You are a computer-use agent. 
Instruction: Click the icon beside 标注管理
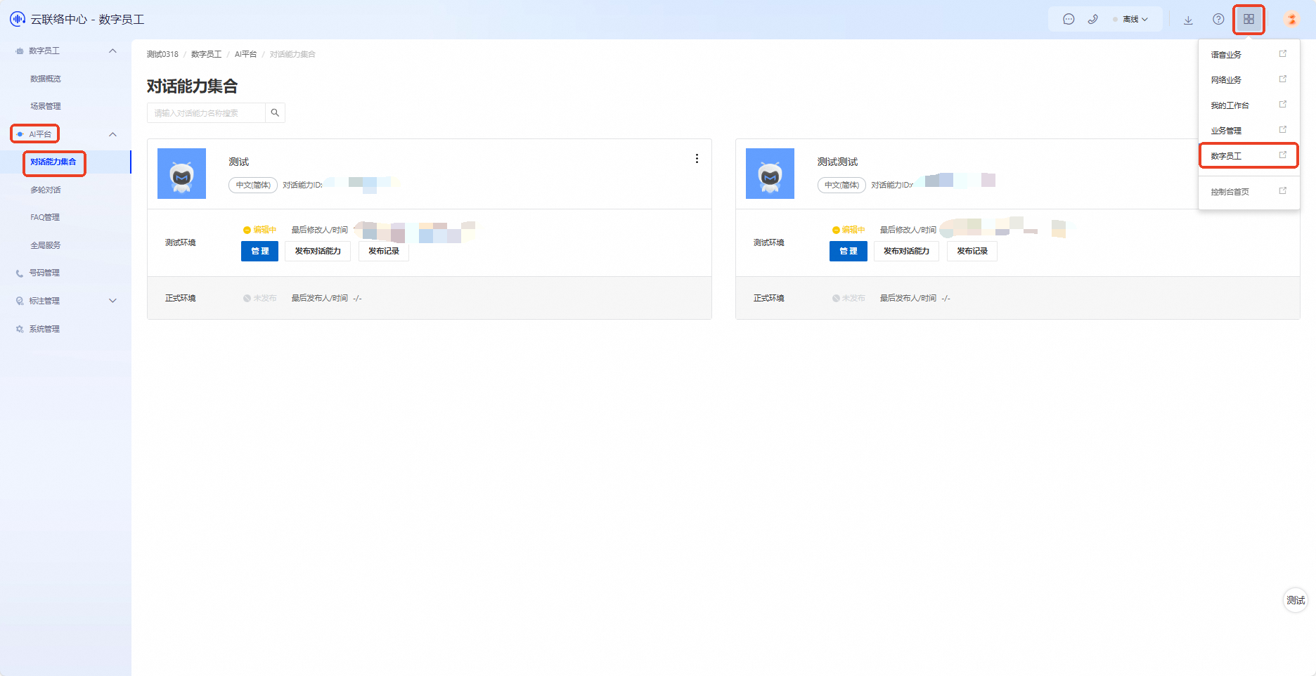[x=20, y=301]
